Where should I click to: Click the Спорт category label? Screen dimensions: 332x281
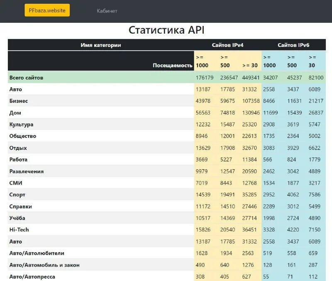(x=18, y=194)
